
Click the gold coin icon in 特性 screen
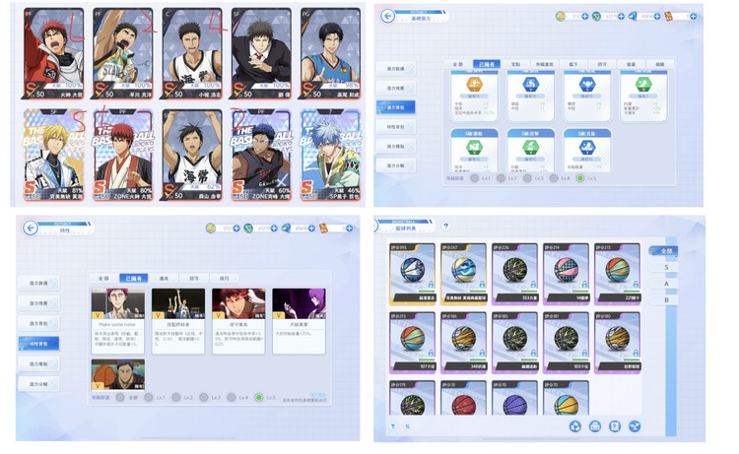click(x=211, y=228)
